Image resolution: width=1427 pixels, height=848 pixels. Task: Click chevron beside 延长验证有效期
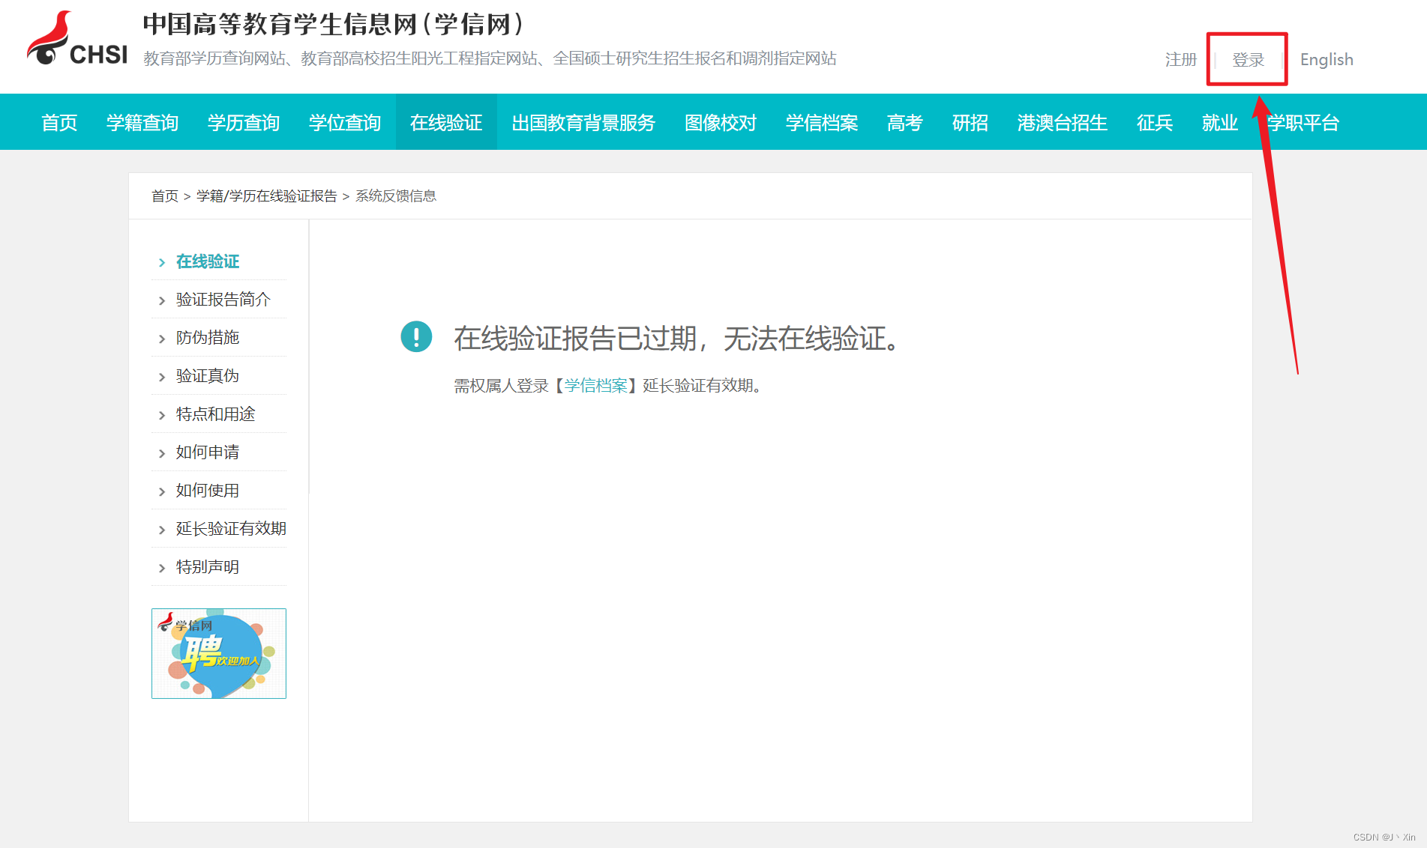point(162,530)
